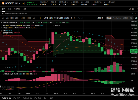Collapse the MACD(12,26,9) indicator chevron

2,74
